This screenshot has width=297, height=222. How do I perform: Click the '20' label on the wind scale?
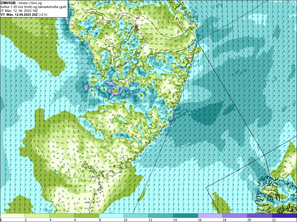point(249,220)
